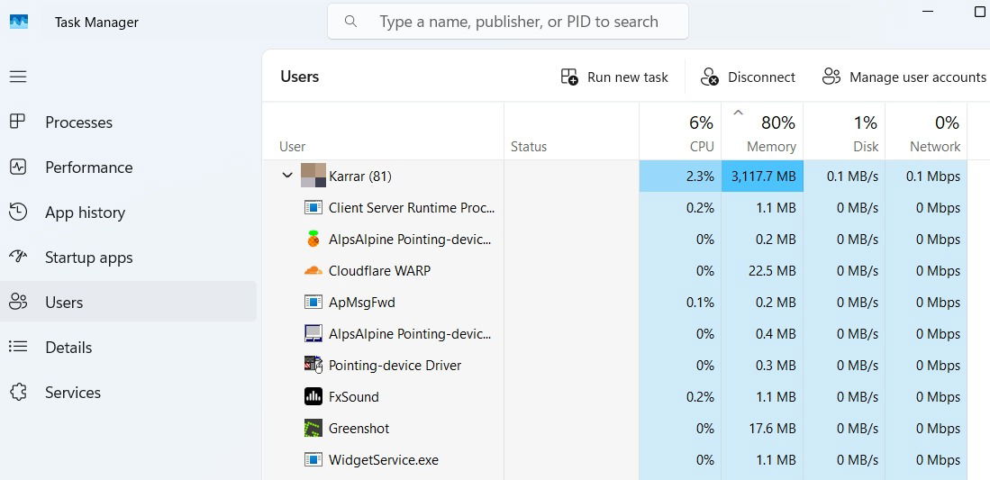The height and width of the screenshot is (480, 990).
Task: Click the Cloudflare WARP cloud icon
Action: (x=313, y=270)
